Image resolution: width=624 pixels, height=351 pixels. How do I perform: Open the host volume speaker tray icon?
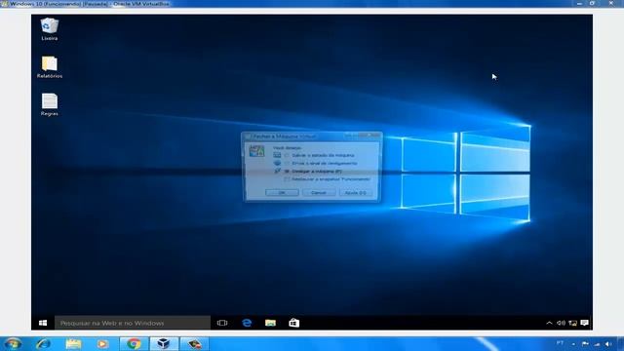(x=608, y=344)
